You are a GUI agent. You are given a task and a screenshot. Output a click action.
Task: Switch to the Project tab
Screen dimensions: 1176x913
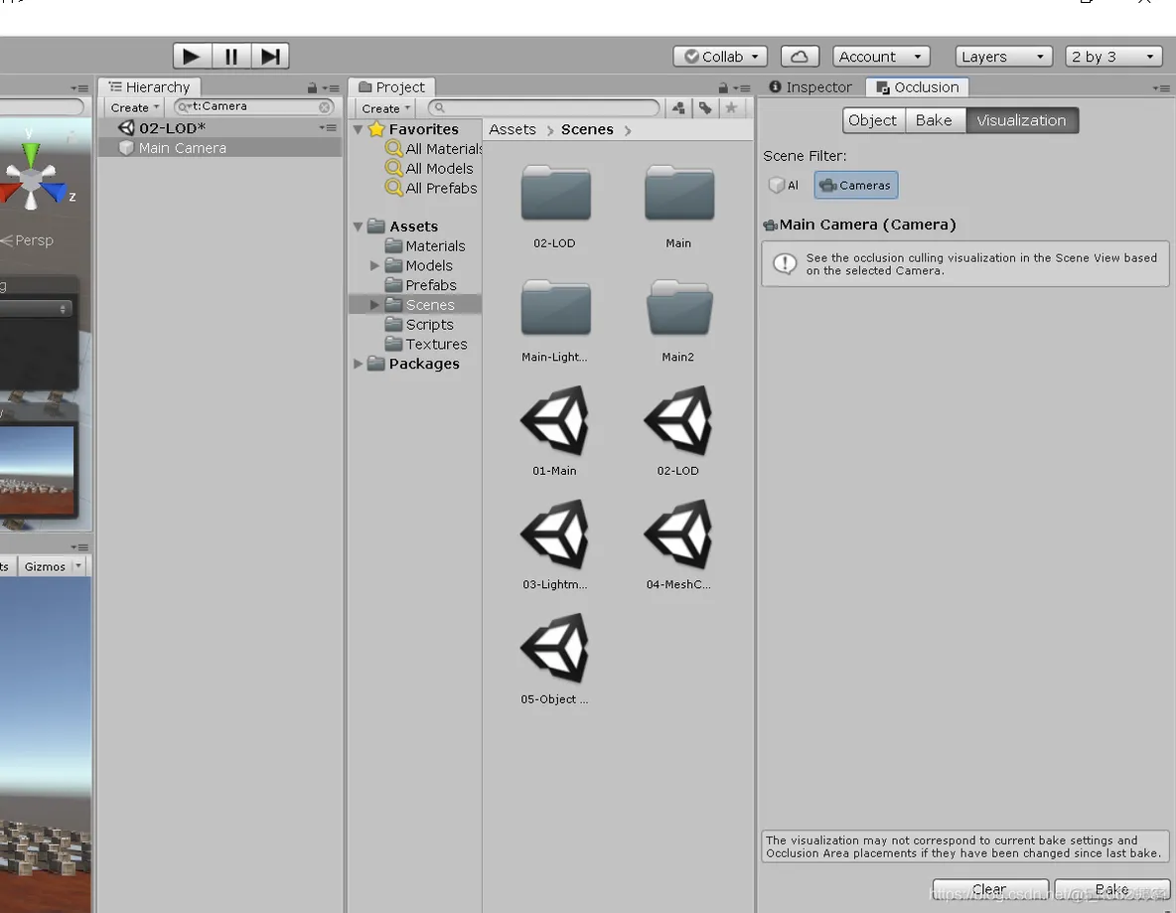pyautogui.click(x=392, y=87)
